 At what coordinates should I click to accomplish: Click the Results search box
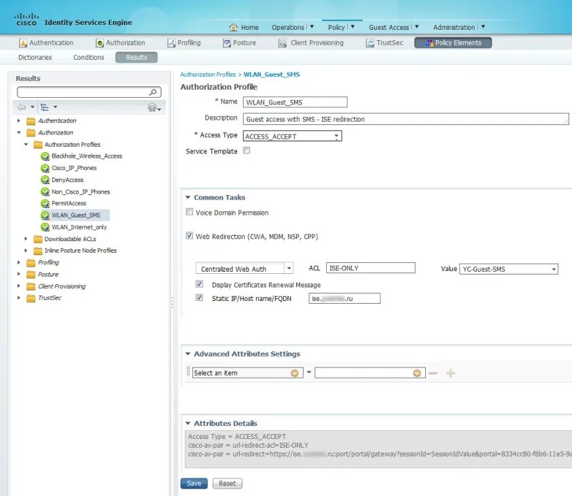click(x=89, y=92)
